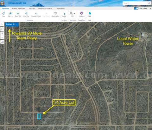Screen dimensions: 152x130
Task: Click the Kern County GIS logo
Action: pyautogui.click(x=2, y=3)
